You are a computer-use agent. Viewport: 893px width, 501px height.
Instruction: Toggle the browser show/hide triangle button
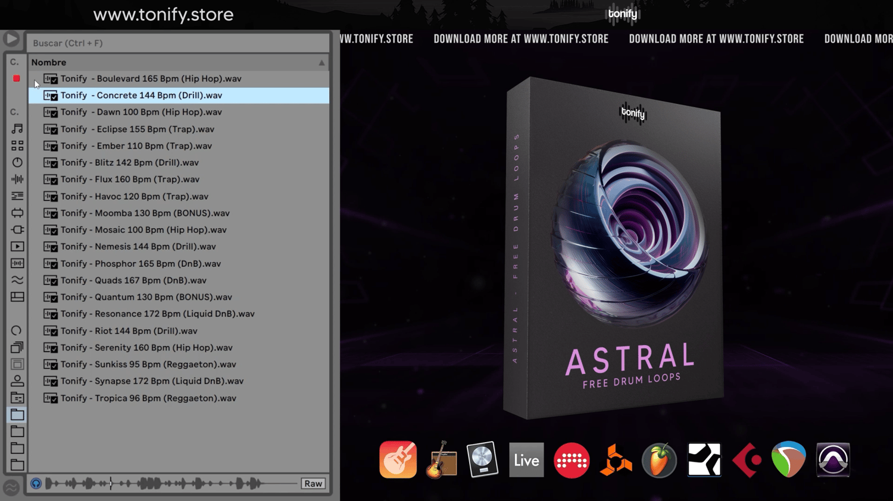[11, 39]
